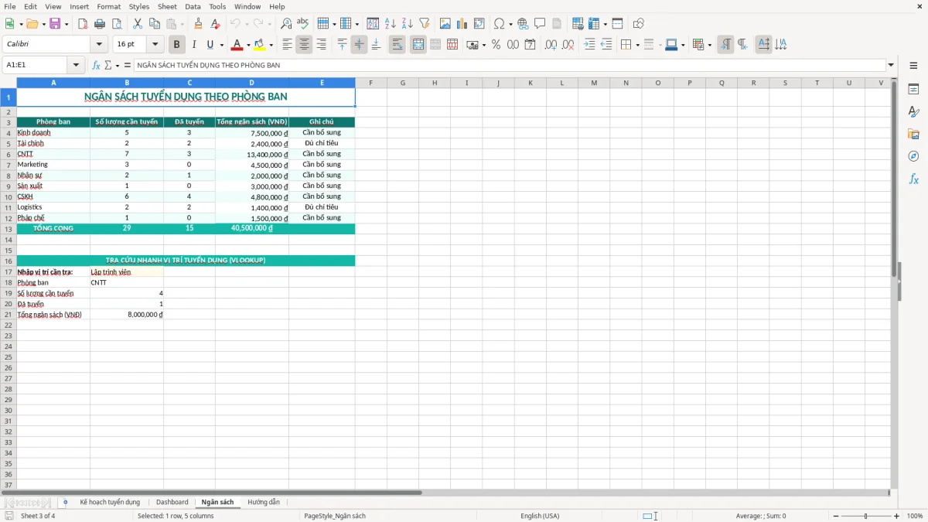Open the Sheet menu
Image resolution: width=928 pixels, height=522 pixels.
pyautogui.click(x=167, y=6)
